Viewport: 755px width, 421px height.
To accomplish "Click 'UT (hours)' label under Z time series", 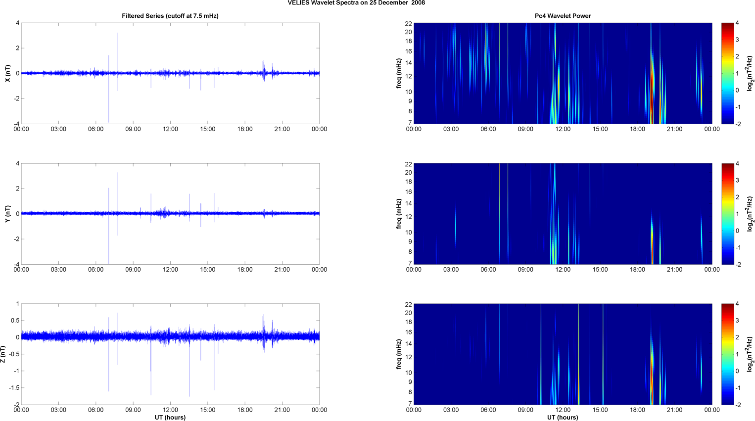I will 170,418.
